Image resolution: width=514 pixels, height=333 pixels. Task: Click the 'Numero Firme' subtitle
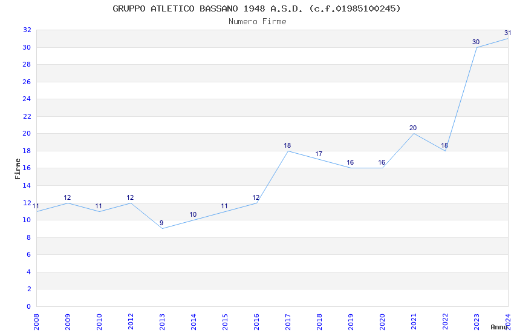click(258, 22)
